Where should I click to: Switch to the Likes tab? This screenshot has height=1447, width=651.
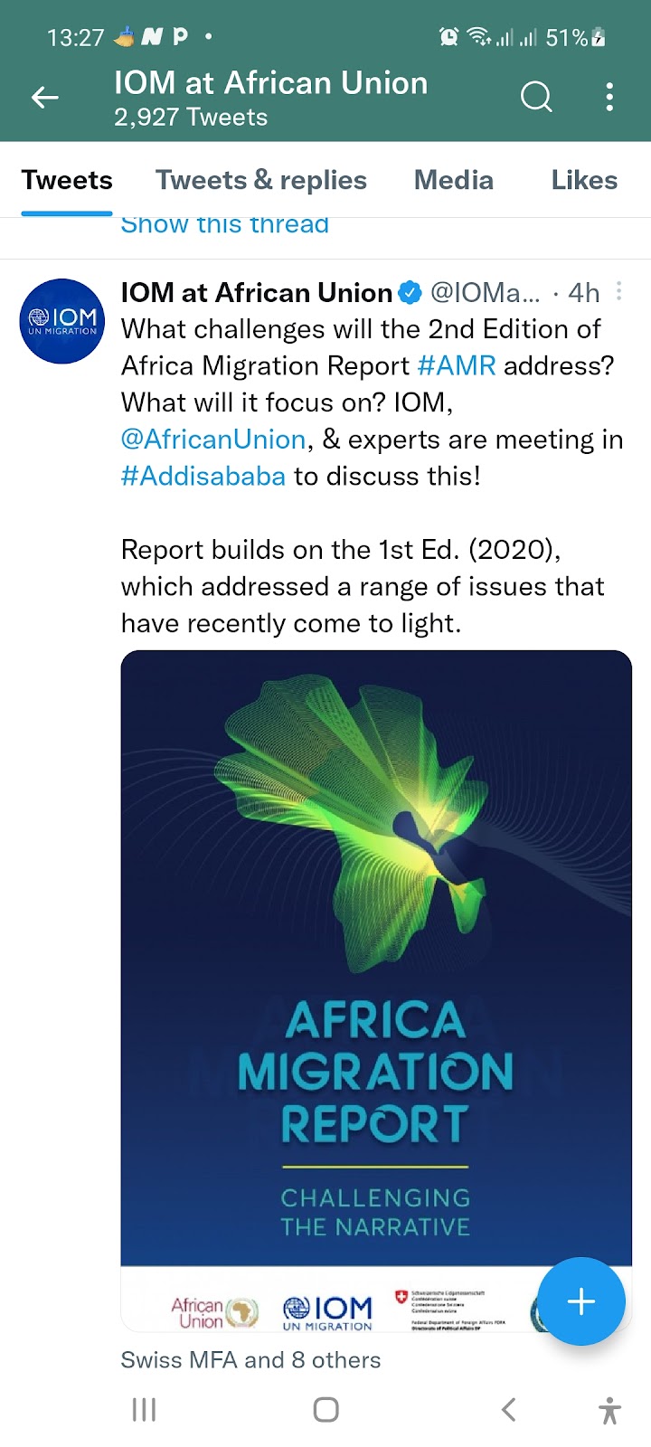coord(584,180)
